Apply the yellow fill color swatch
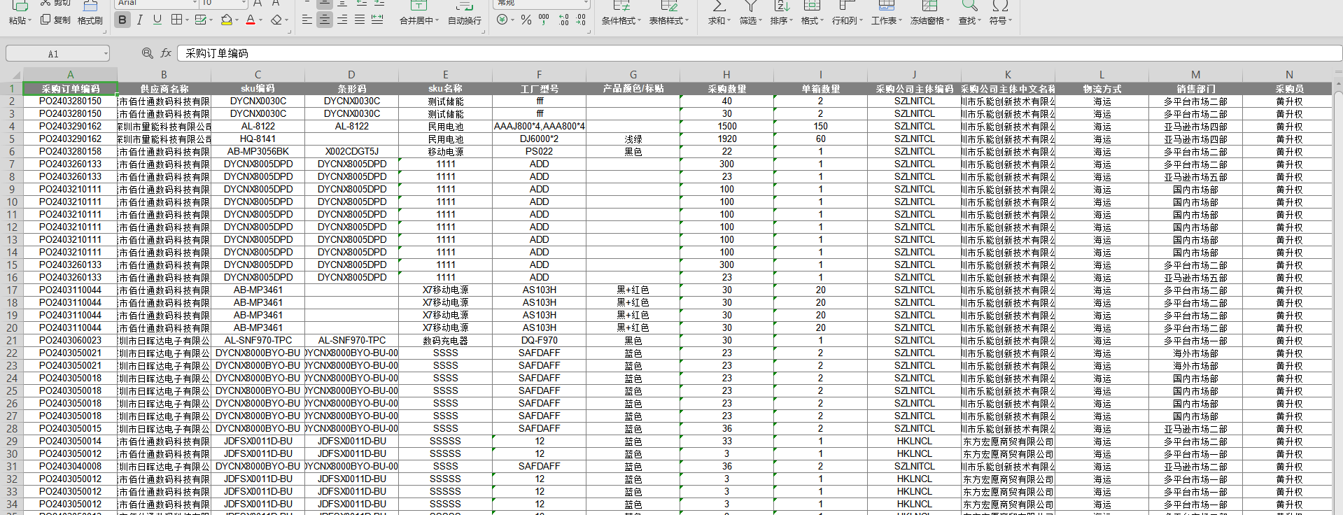 226,20
